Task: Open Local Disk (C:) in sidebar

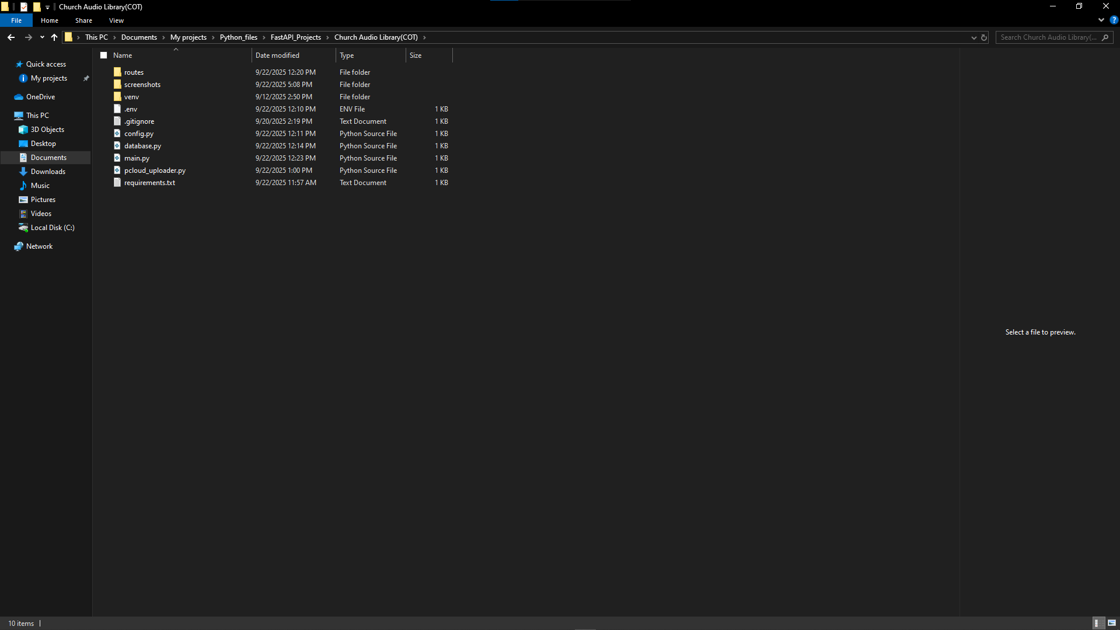Action: [x=53, y=228]
